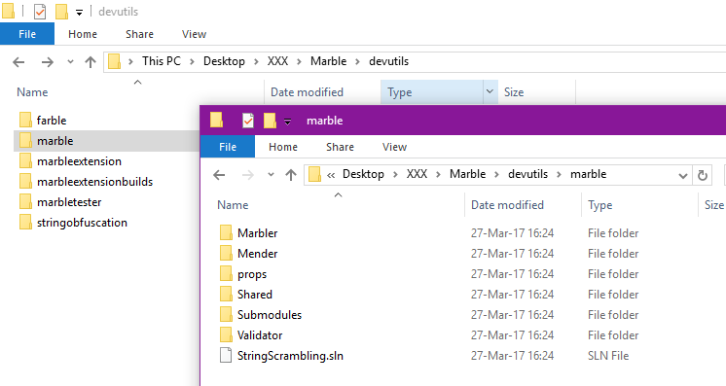Screen dimensions: 726x386
Task: Sort by Size column in devutils window
Action: coord(514,92)
